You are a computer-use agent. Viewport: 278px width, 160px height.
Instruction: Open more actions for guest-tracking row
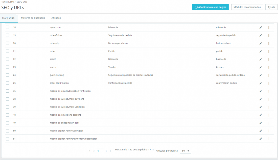[269, 75]
